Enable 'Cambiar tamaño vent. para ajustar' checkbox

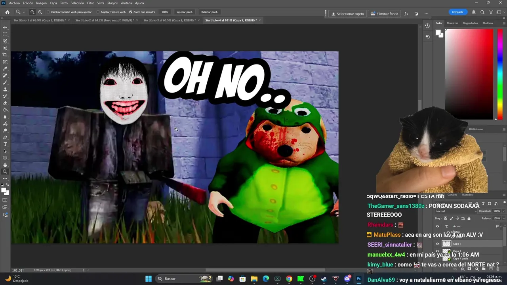pyautogui.click(x=49, y=12)
